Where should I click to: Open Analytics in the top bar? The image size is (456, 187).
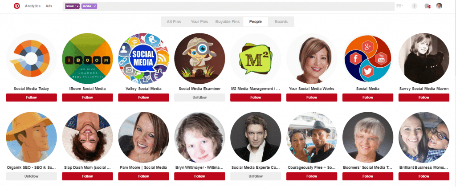pos(33,6)
